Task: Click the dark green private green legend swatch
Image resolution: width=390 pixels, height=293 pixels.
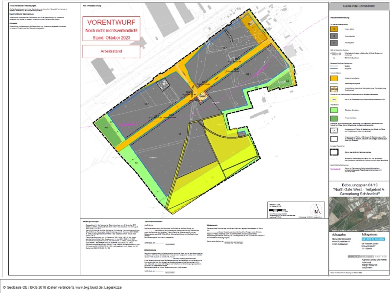Action: pyautogui.click(x=334, y=118)
